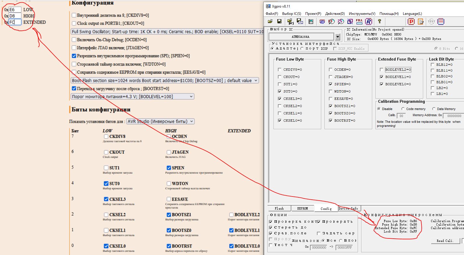Open project using the prj folder icon
464x255 pixels.
coord(290,21)
